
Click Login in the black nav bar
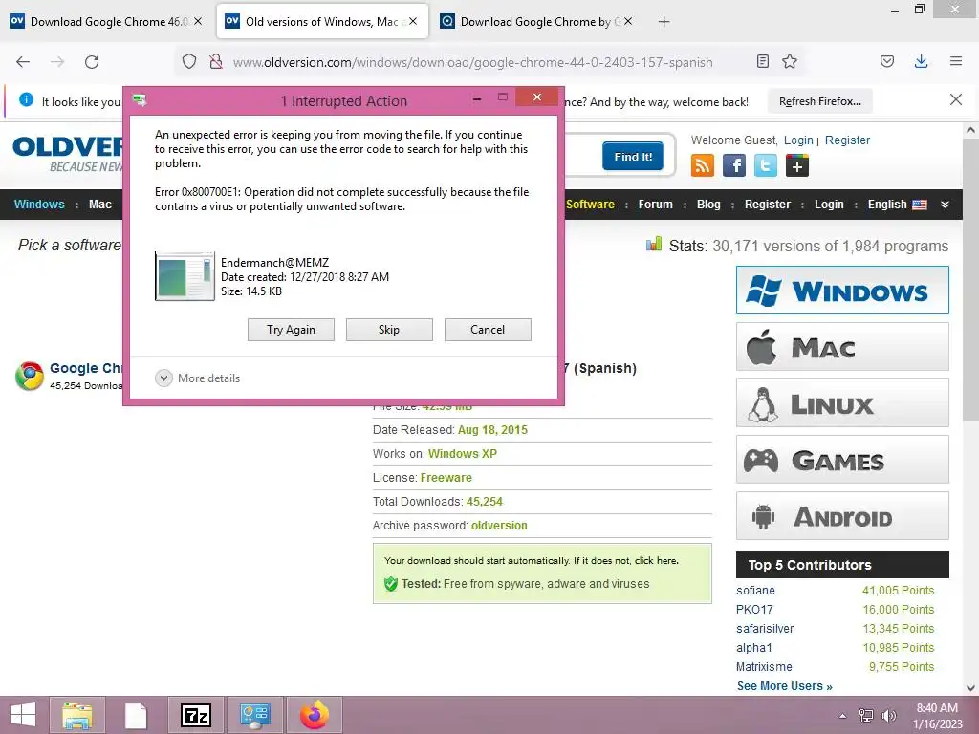[829, 205]
